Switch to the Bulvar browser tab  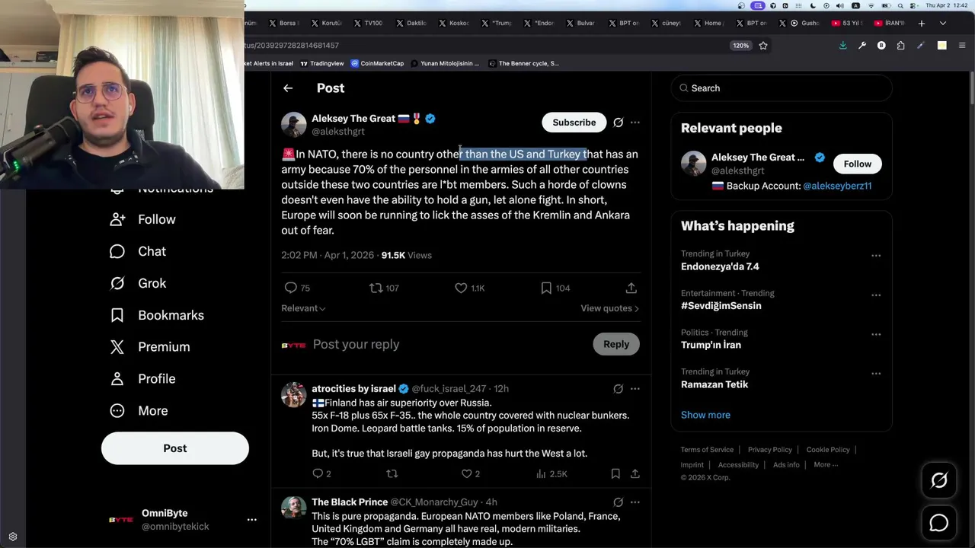click(581, 24)
